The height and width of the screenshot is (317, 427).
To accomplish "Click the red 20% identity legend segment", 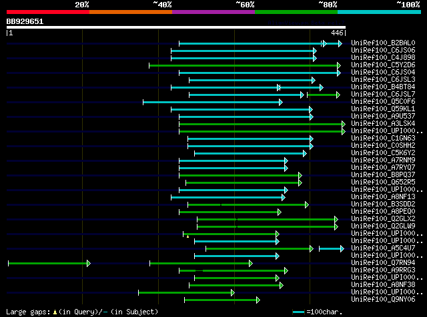I will point(48,12).
